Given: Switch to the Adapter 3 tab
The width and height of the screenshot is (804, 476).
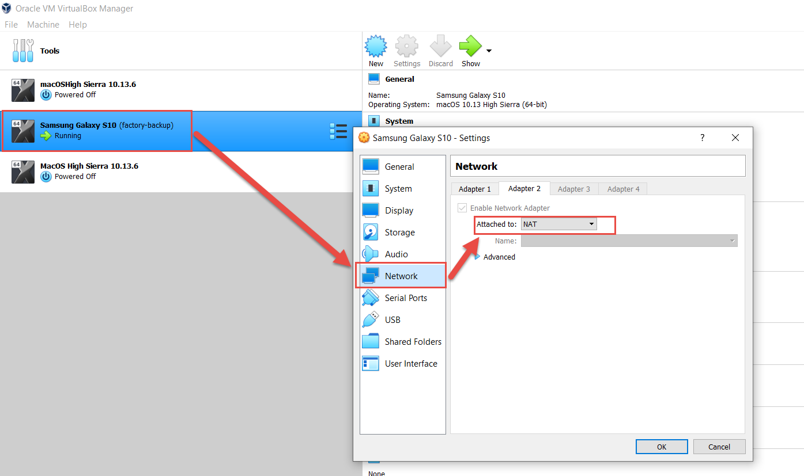Looking at the screenshot, I should click(x=574, y=189).
